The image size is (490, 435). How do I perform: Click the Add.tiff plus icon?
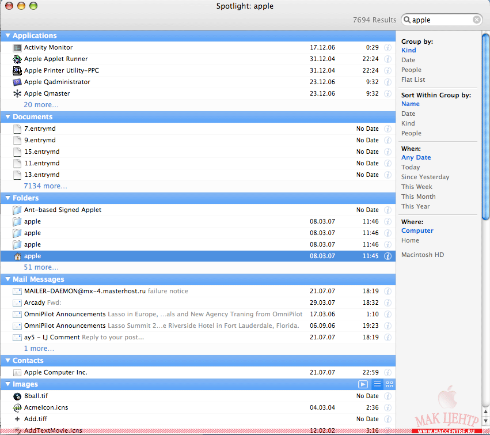click(17, 419)
